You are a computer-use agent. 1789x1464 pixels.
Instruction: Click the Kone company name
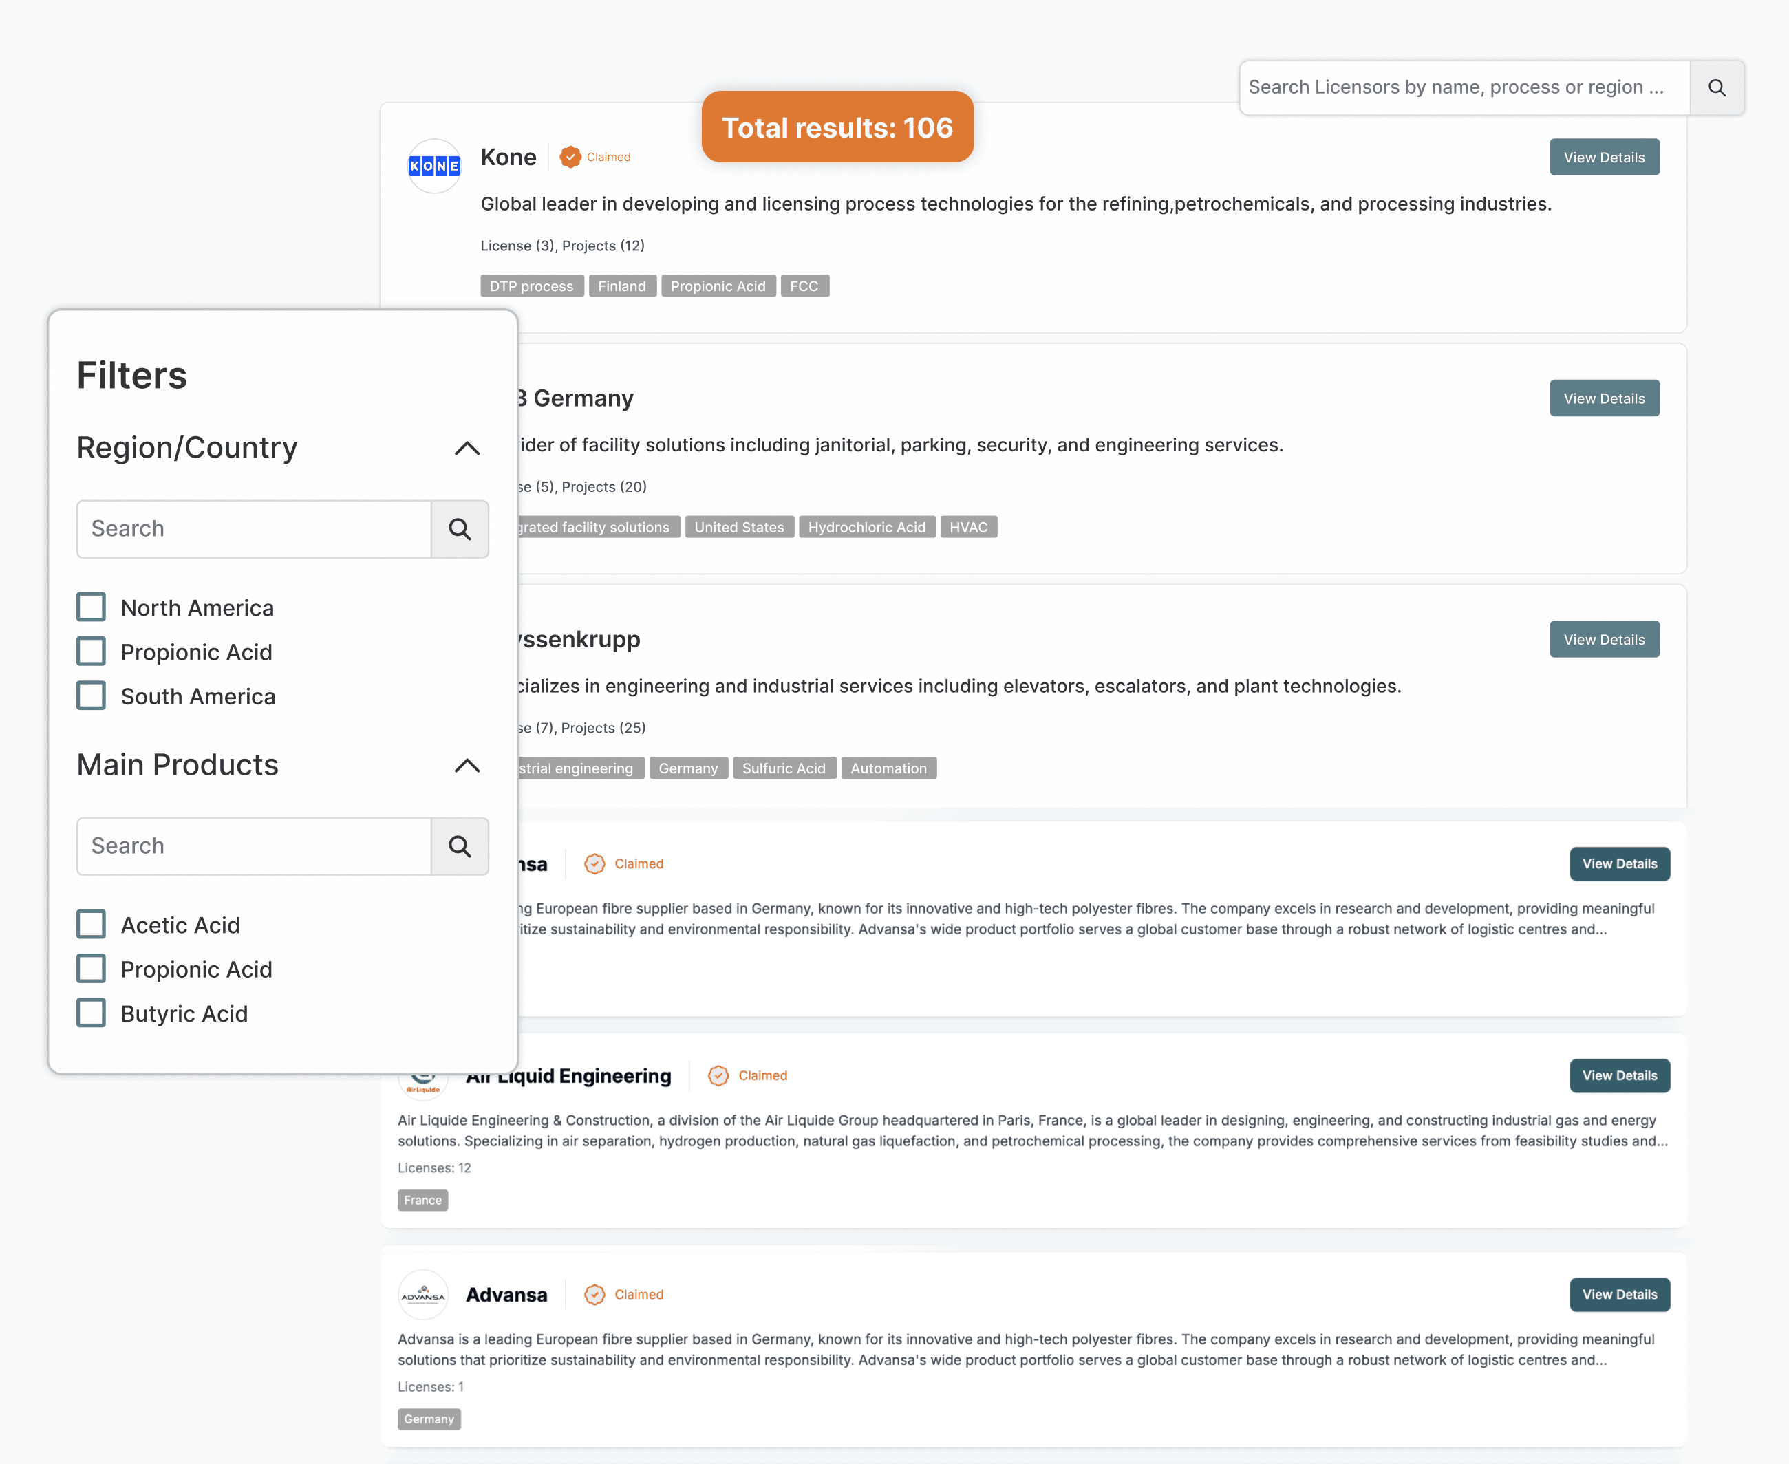pyautogui.click(x=508, y=157)
